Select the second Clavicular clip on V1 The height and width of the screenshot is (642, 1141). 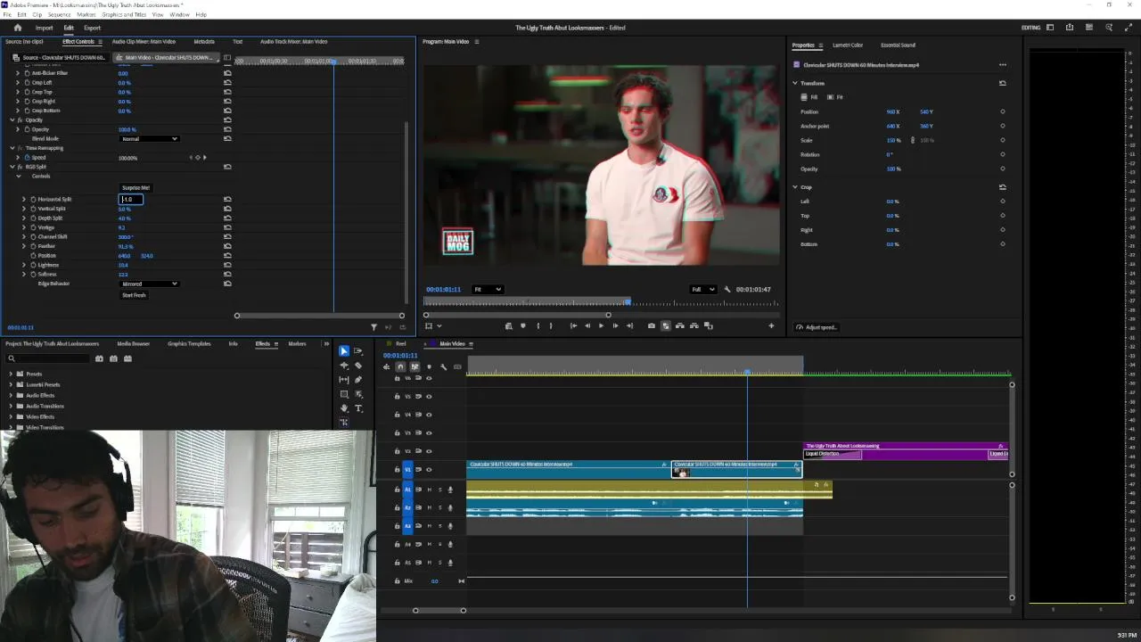[736, 469]
